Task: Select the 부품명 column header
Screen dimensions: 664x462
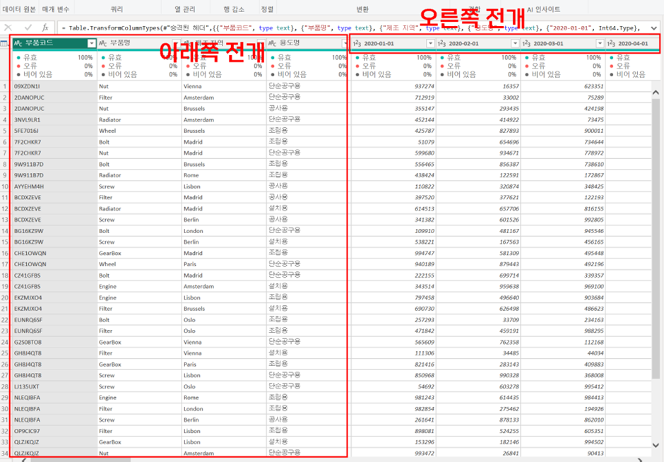Action: [140, 43]
